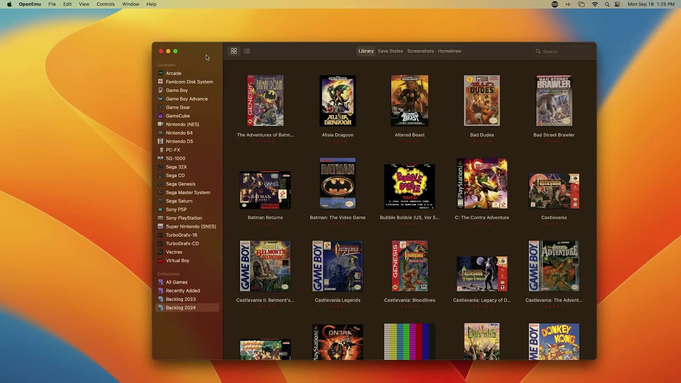
Task: Click the Castlevania: Legacy of D... title
Action: coord(482,300)
